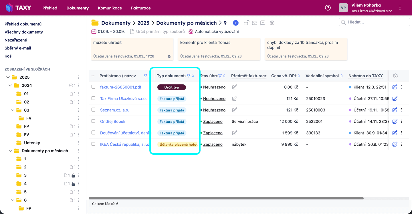Click the envelope email icon beside the breadcrumb
The image size is (412, 214).
254,23
